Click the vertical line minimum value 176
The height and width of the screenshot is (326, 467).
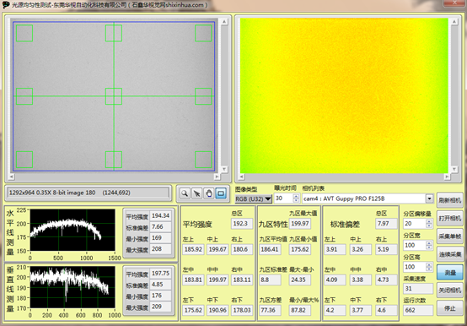[x=160, y=296]
